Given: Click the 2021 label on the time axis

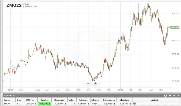Looking at the screenshot, I should [10, 90].
